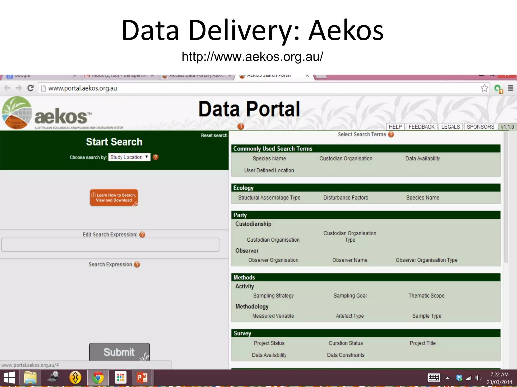Select Measured Variable search term
The width and height of the screenshot is (517, 387).
point(273,316)
